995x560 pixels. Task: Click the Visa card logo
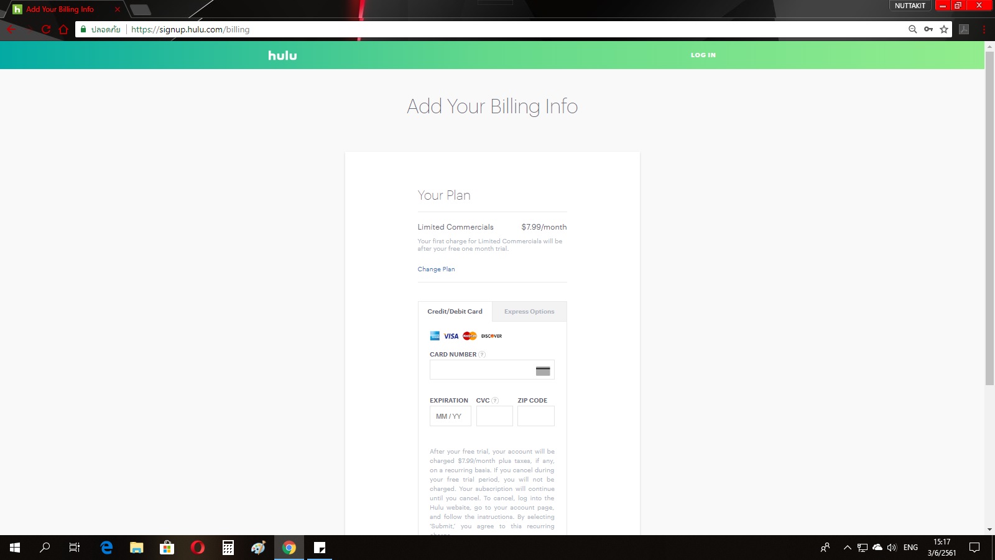pos(451,336)
